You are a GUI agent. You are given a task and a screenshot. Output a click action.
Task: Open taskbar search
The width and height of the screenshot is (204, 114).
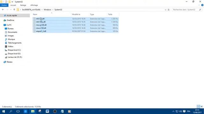pos(11,111)
